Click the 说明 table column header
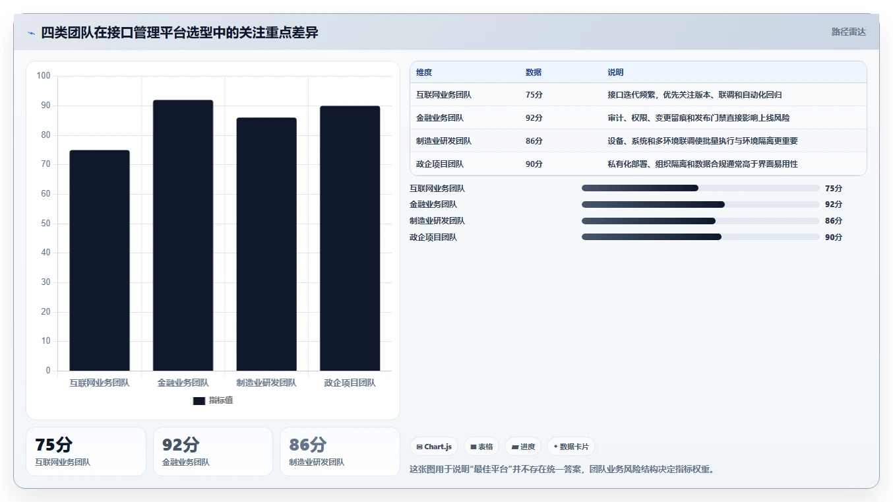The width and height of the screenshot is (893, 502). [x=616, y=73]
